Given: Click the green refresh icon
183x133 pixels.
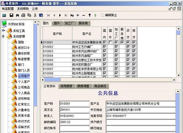Looking at the screenshot, I should [95, 15].
